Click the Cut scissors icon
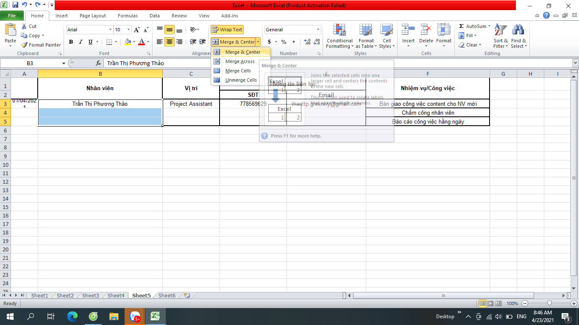The width and height of the screenshot is (579, 325). (24, 26)
